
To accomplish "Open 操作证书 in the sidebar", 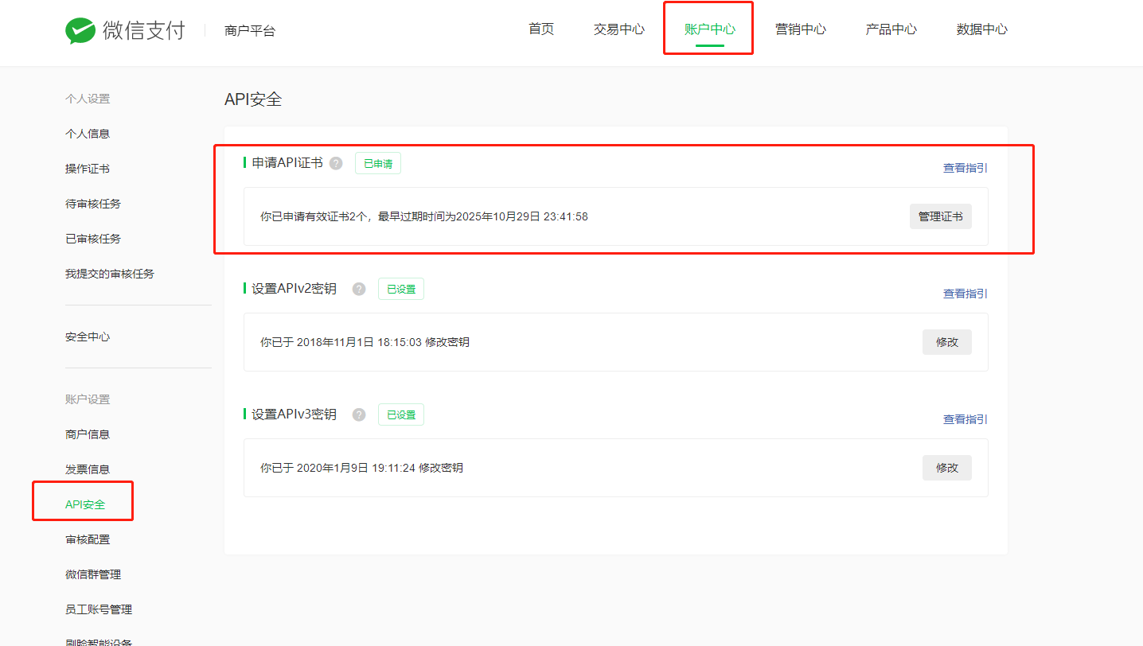I will 88,169.
